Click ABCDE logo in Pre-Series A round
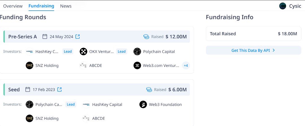Viewport: 305px width, 126px height. point(83,65)
